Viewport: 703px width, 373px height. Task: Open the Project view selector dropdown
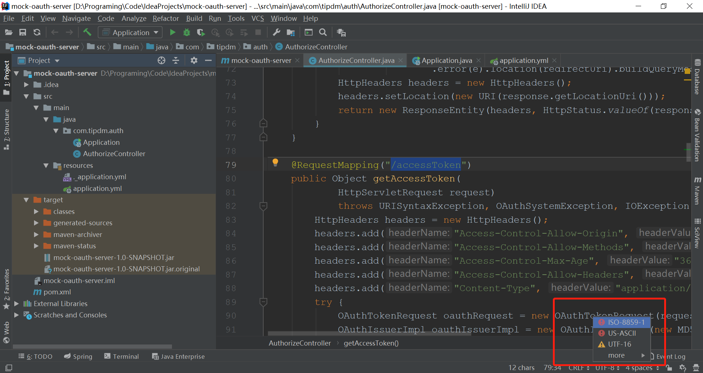point(39,60)
